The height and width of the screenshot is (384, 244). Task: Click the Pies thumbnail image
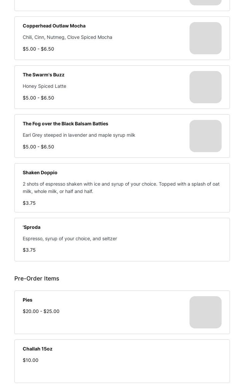tap(205, 312)
